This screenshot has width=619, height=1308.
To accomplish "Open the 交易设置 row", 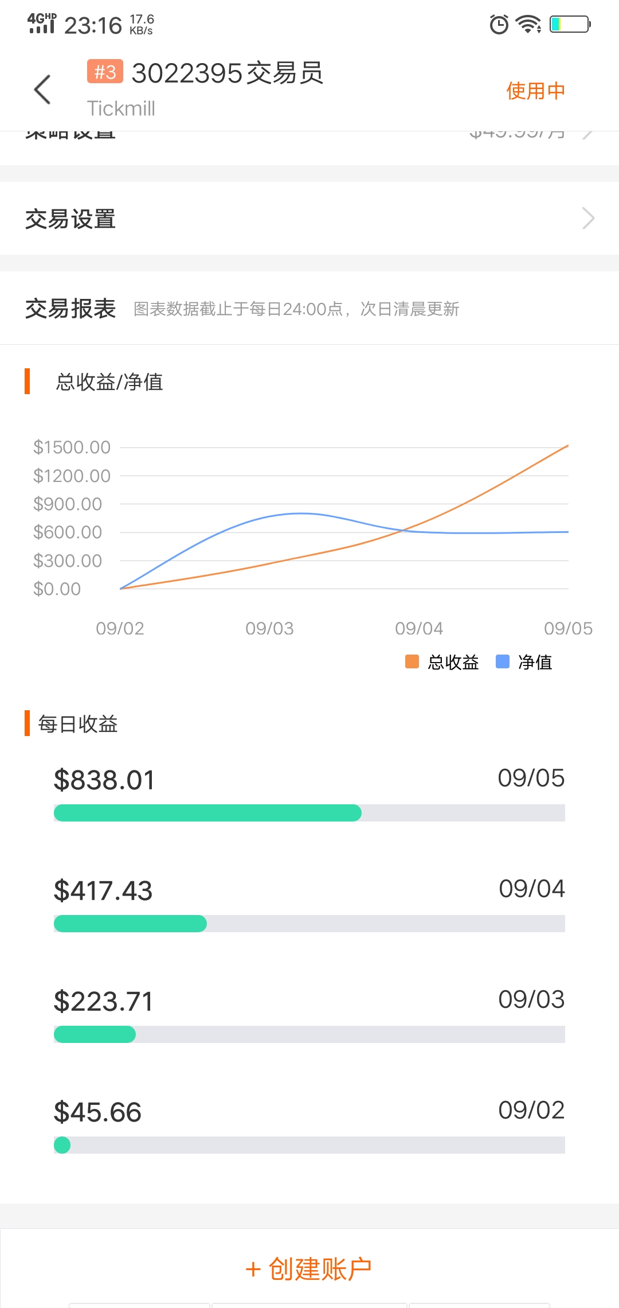I will coord(309,219).
